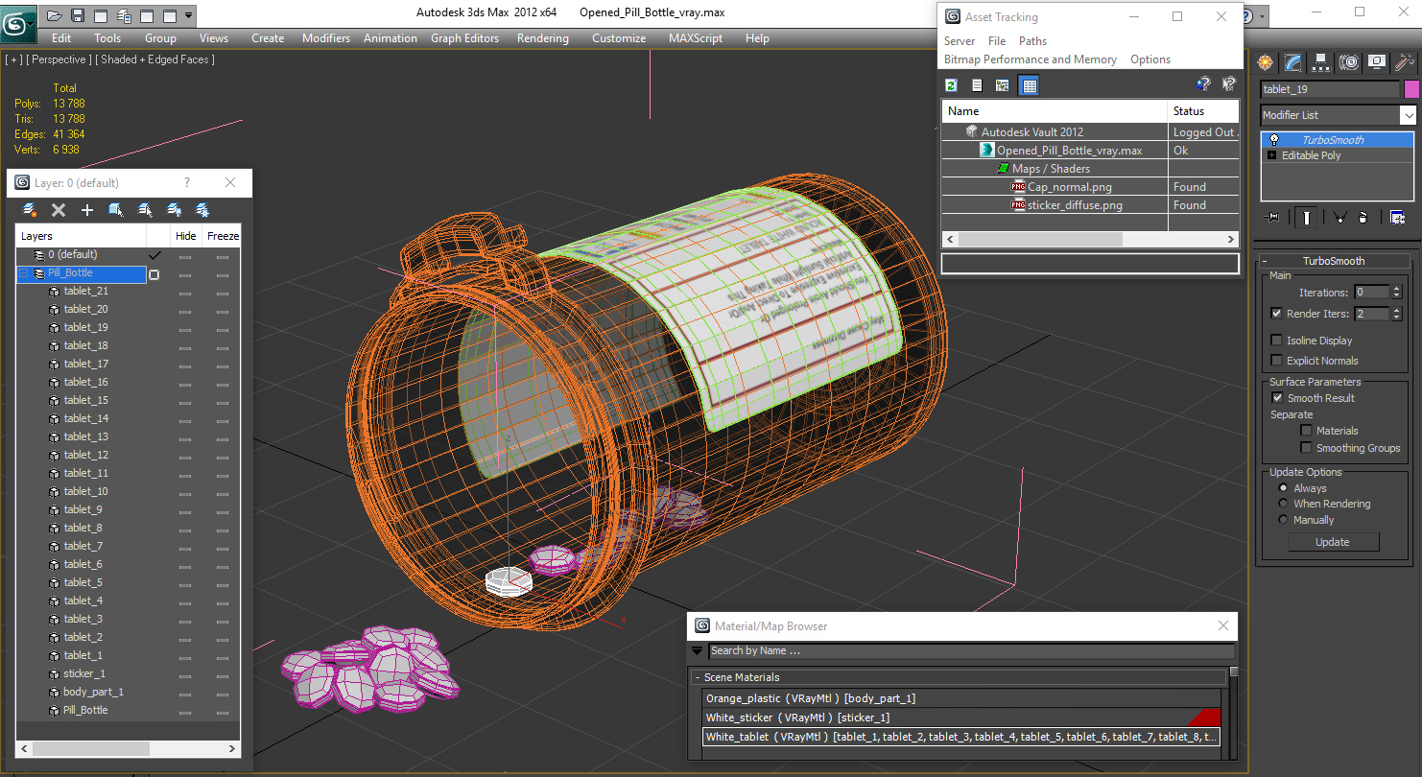
Task: Open the Modifier List dropdown
Action: [1408, 115]
